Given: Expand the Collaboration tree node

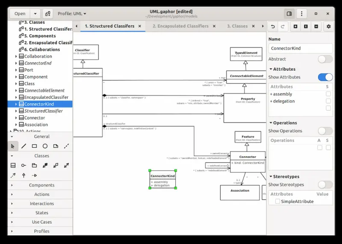Looking at the screenshot, I should [x=16, y=57].
